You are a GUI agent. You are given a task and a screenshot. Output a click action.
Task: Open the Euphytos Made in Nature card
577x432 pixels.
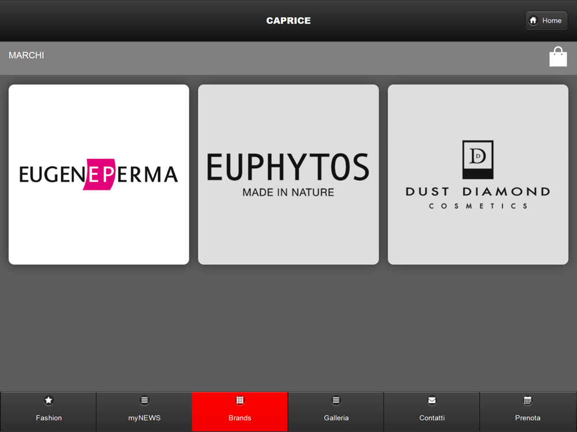coord(288,175)
